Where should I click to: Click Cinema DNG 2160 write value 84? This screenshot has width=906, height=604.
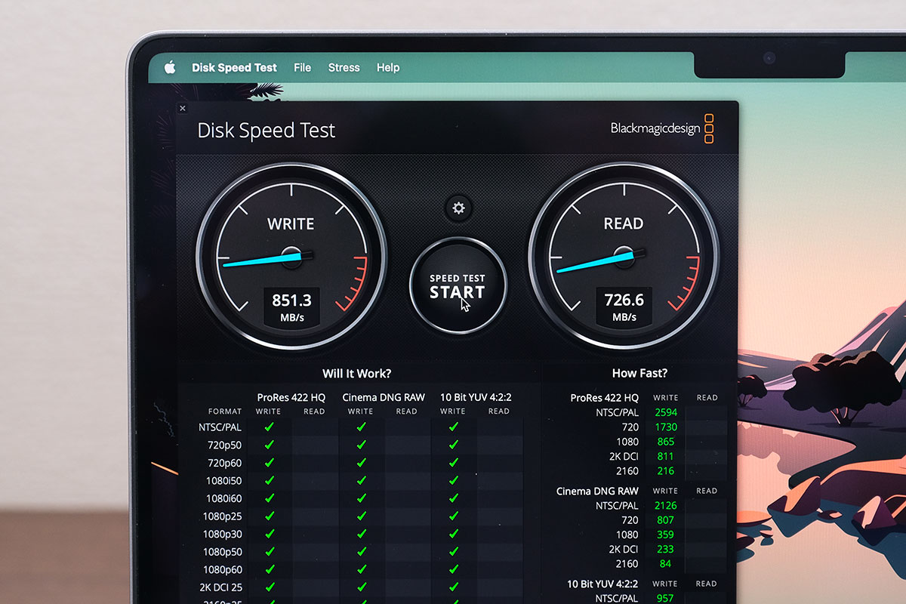[x=666, y=563]
